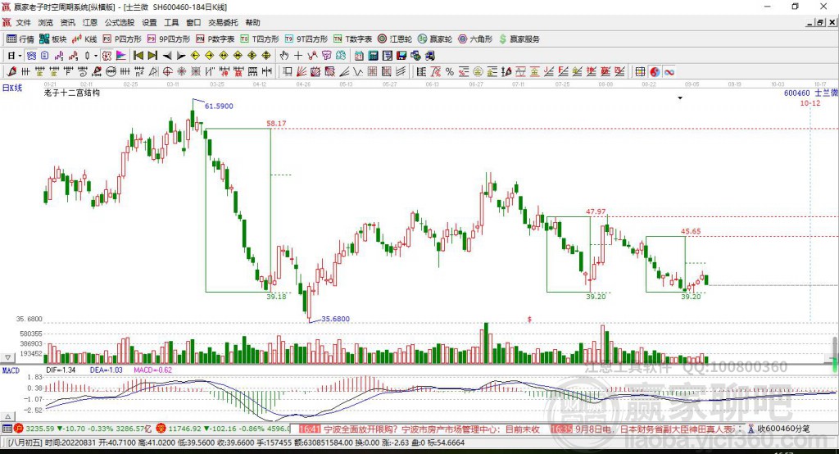The width and height of the screenshot is (839, 454).
Task: Open the 资讯 menu
Action: click(67, 22)
